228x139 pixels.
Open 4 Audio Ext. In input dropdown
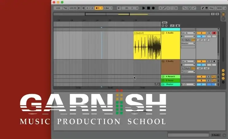tap(188, 61)
